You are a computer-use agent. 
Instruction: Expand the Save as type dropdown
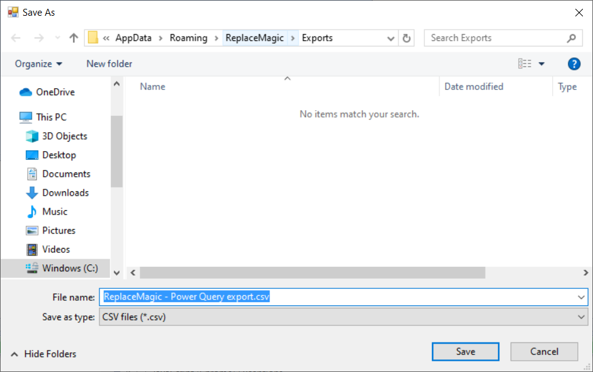pos(582,317)
